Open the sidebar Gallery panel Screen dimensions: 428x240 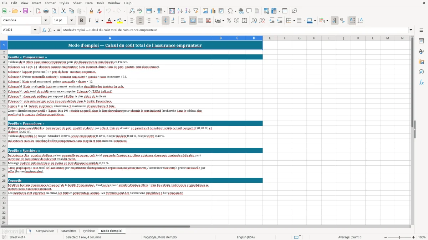tap(421, 62)
